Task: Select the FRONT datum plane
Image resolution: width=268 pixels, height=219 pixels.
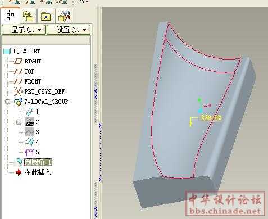Action: [x=33, y=81]
